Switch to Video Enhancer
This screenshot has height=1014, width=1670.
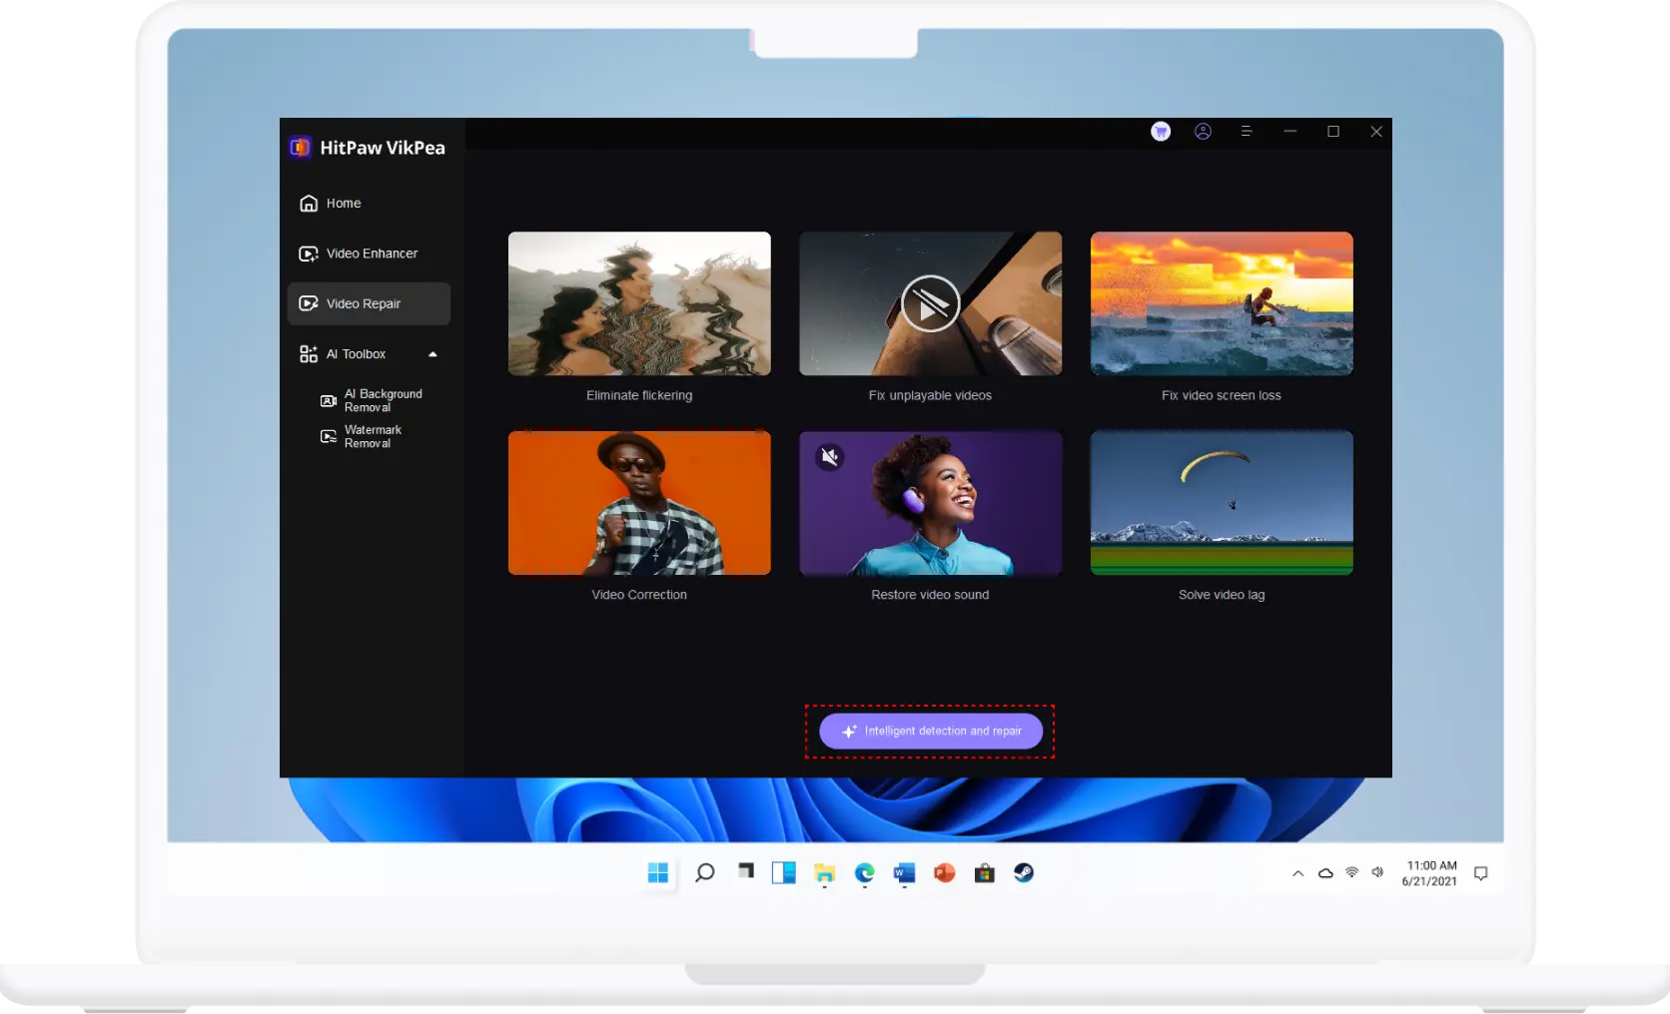point(369,253)
